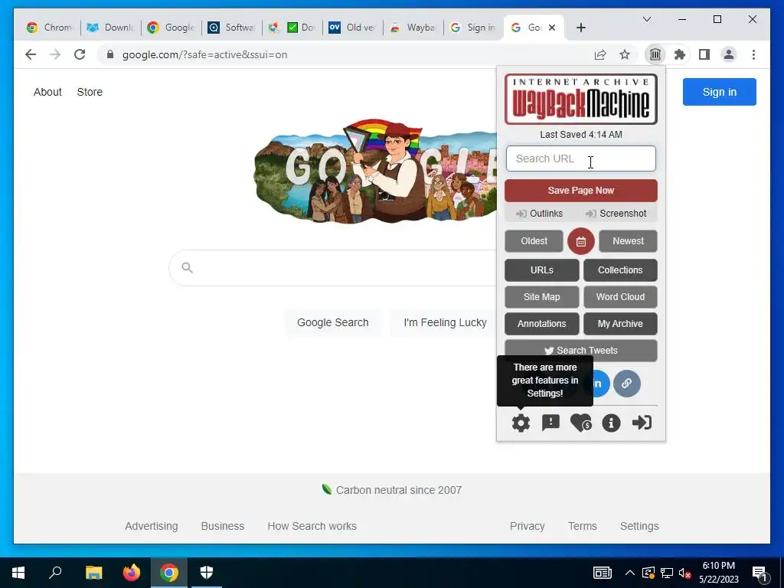This screenshot has height=588, width=784.
Task: Open Collections button
Action: coord(620,270)
